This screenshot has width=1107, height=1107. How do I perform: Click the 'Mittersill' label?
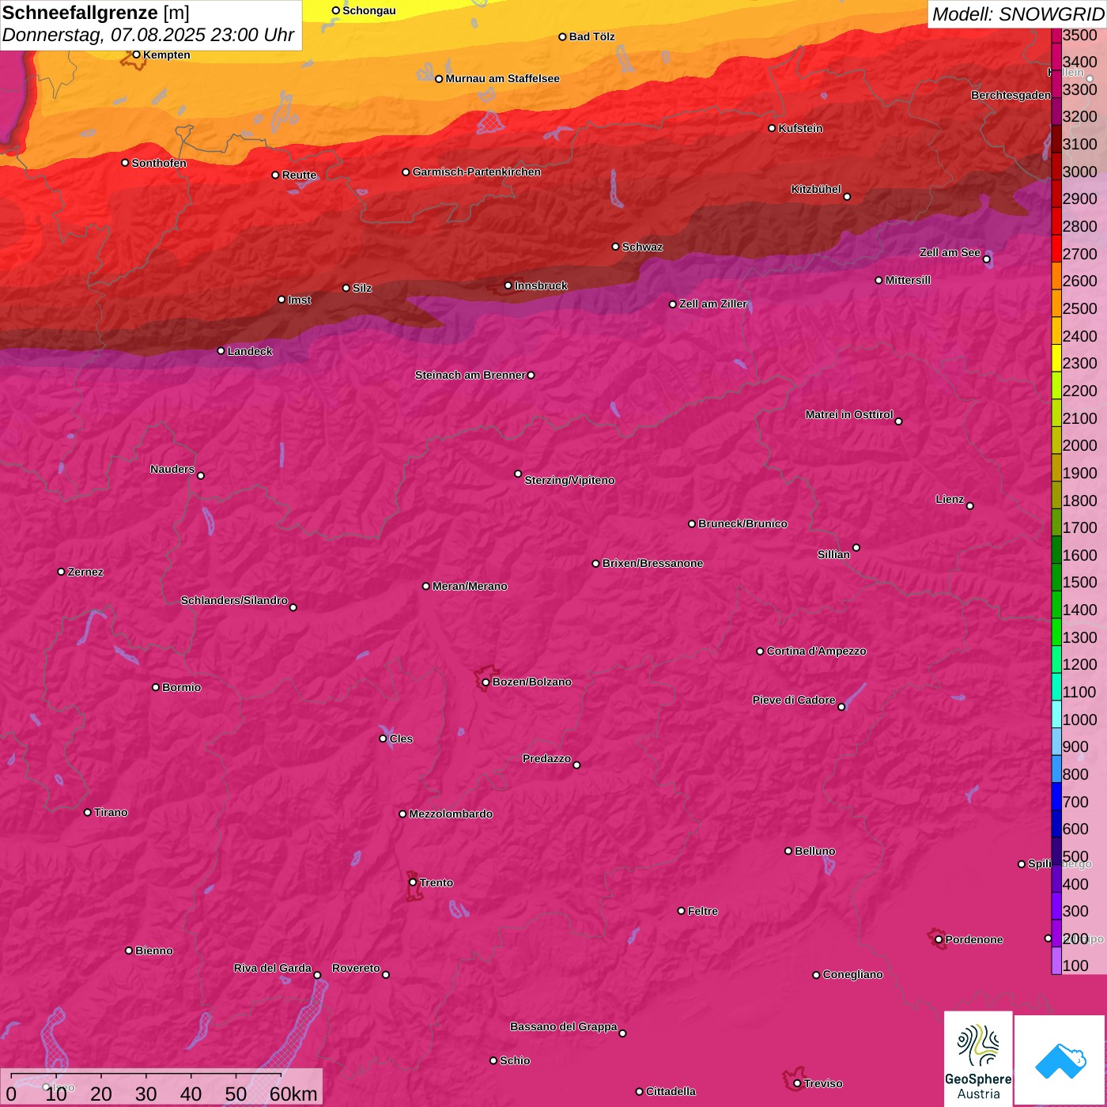click(908, 280)
